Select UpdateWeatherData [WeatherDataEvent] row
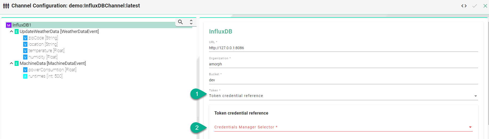The image size is (489, 139). (x=59, y=31)
